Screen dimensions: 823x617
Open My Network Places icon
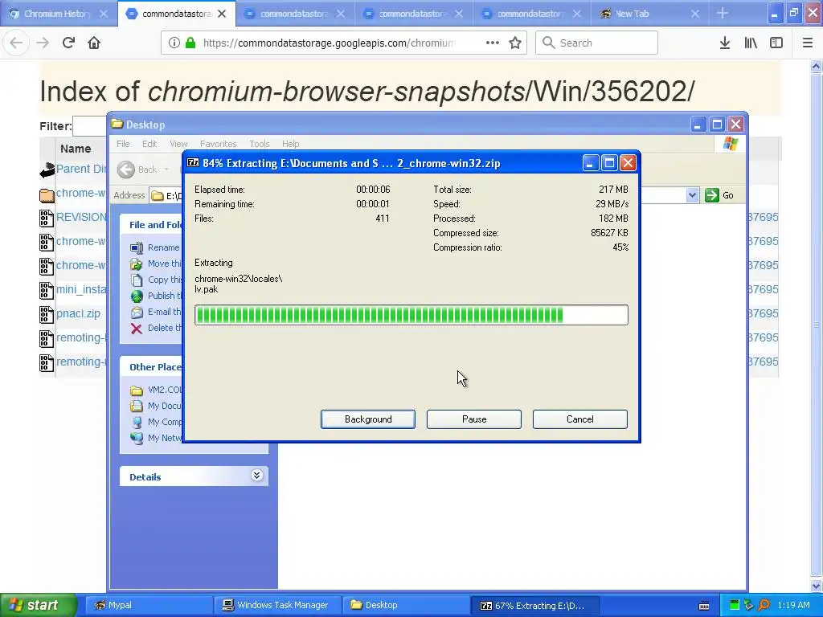137,438
